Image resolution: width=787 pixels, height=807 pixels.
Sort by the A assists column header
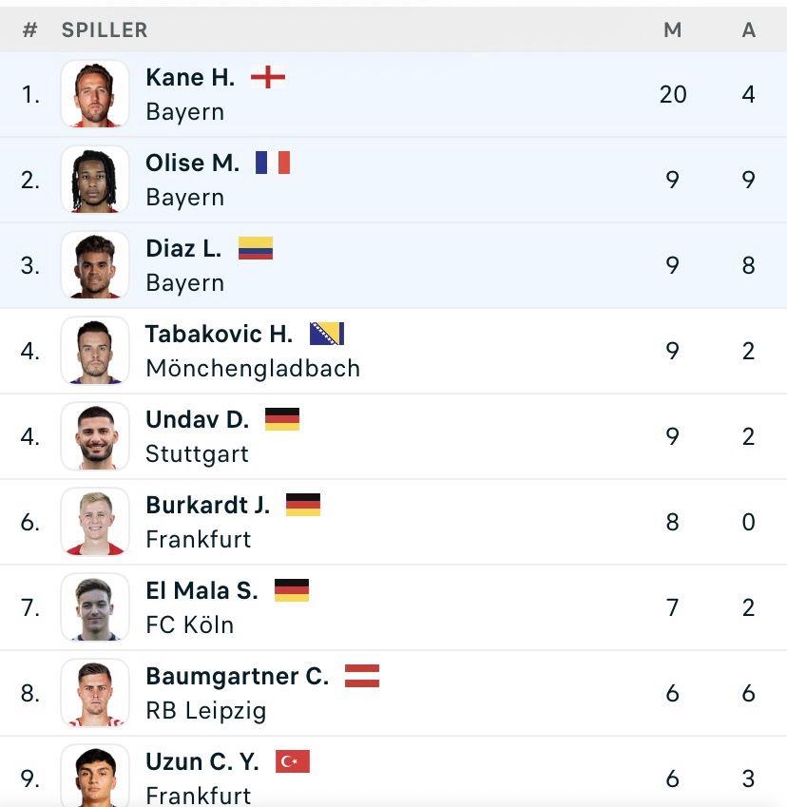(749, 30)
